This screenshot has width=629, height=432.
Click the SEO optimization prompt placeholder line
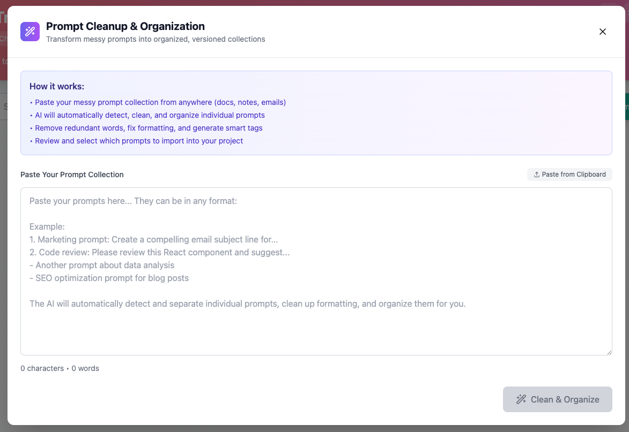coord(109,278)
